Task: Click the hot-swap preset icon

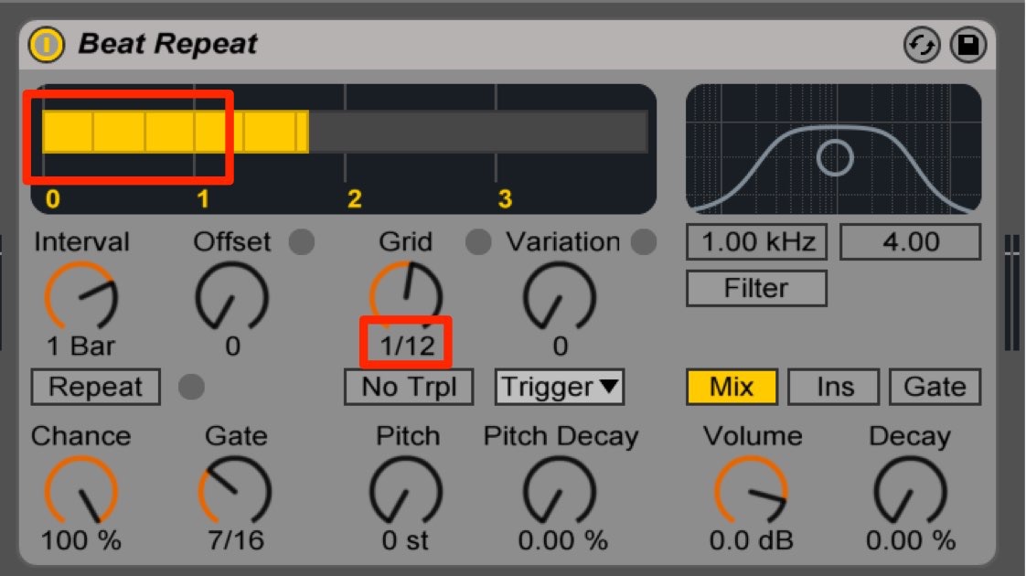Action: tap(922, 45)
